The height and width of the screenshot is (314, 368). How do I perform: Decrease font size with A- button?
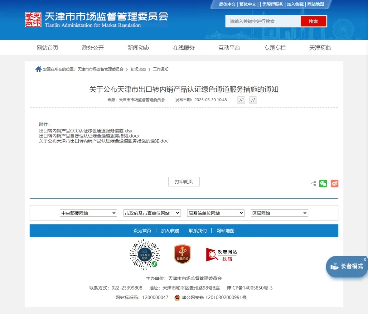coord(241,100)
